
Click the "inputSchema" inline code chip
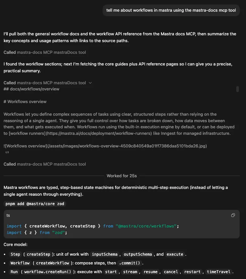(x=104, y=254)
